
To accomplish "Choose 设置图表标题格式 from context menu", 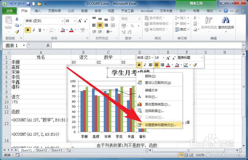I will tap(159, 125).
